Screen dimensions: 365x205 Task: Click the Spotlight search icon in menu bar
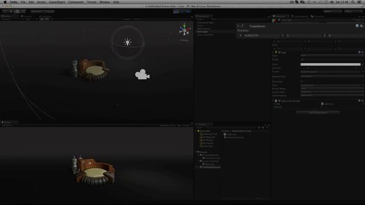click(x=353, y=2)
